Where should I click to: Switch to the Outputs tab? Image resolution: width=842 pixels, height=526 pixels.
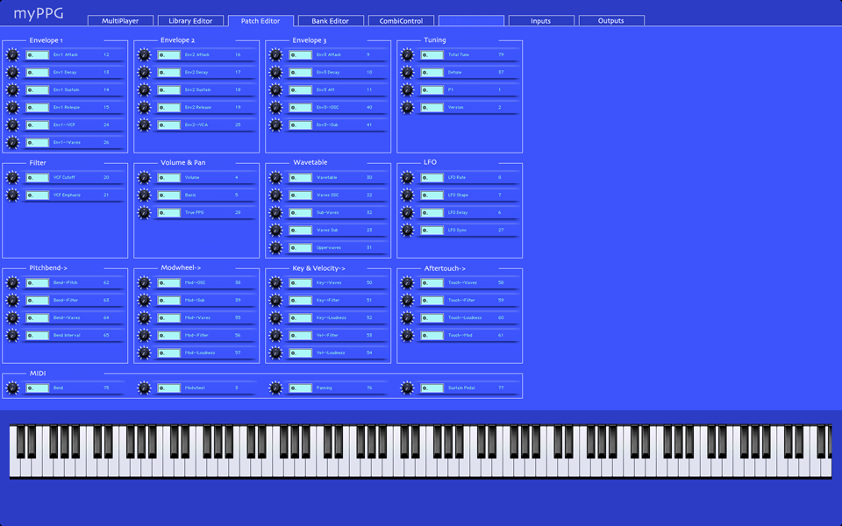pos(611,21)
